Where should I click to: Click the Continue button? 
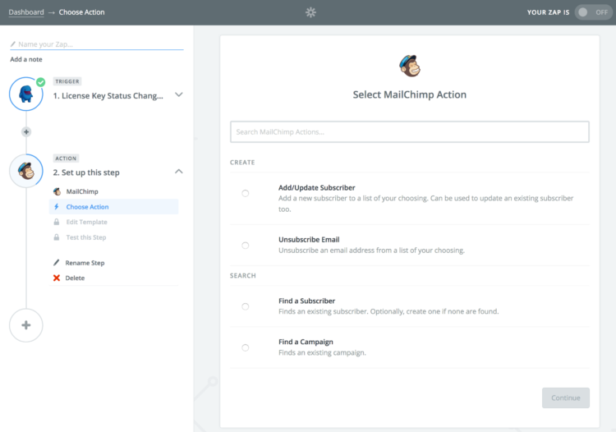click(x=566, y=398)
